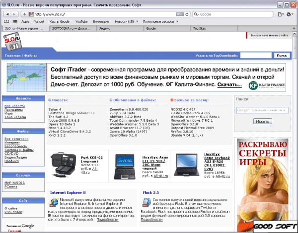Open the Flock 2.5 article title

coord(151,192)
